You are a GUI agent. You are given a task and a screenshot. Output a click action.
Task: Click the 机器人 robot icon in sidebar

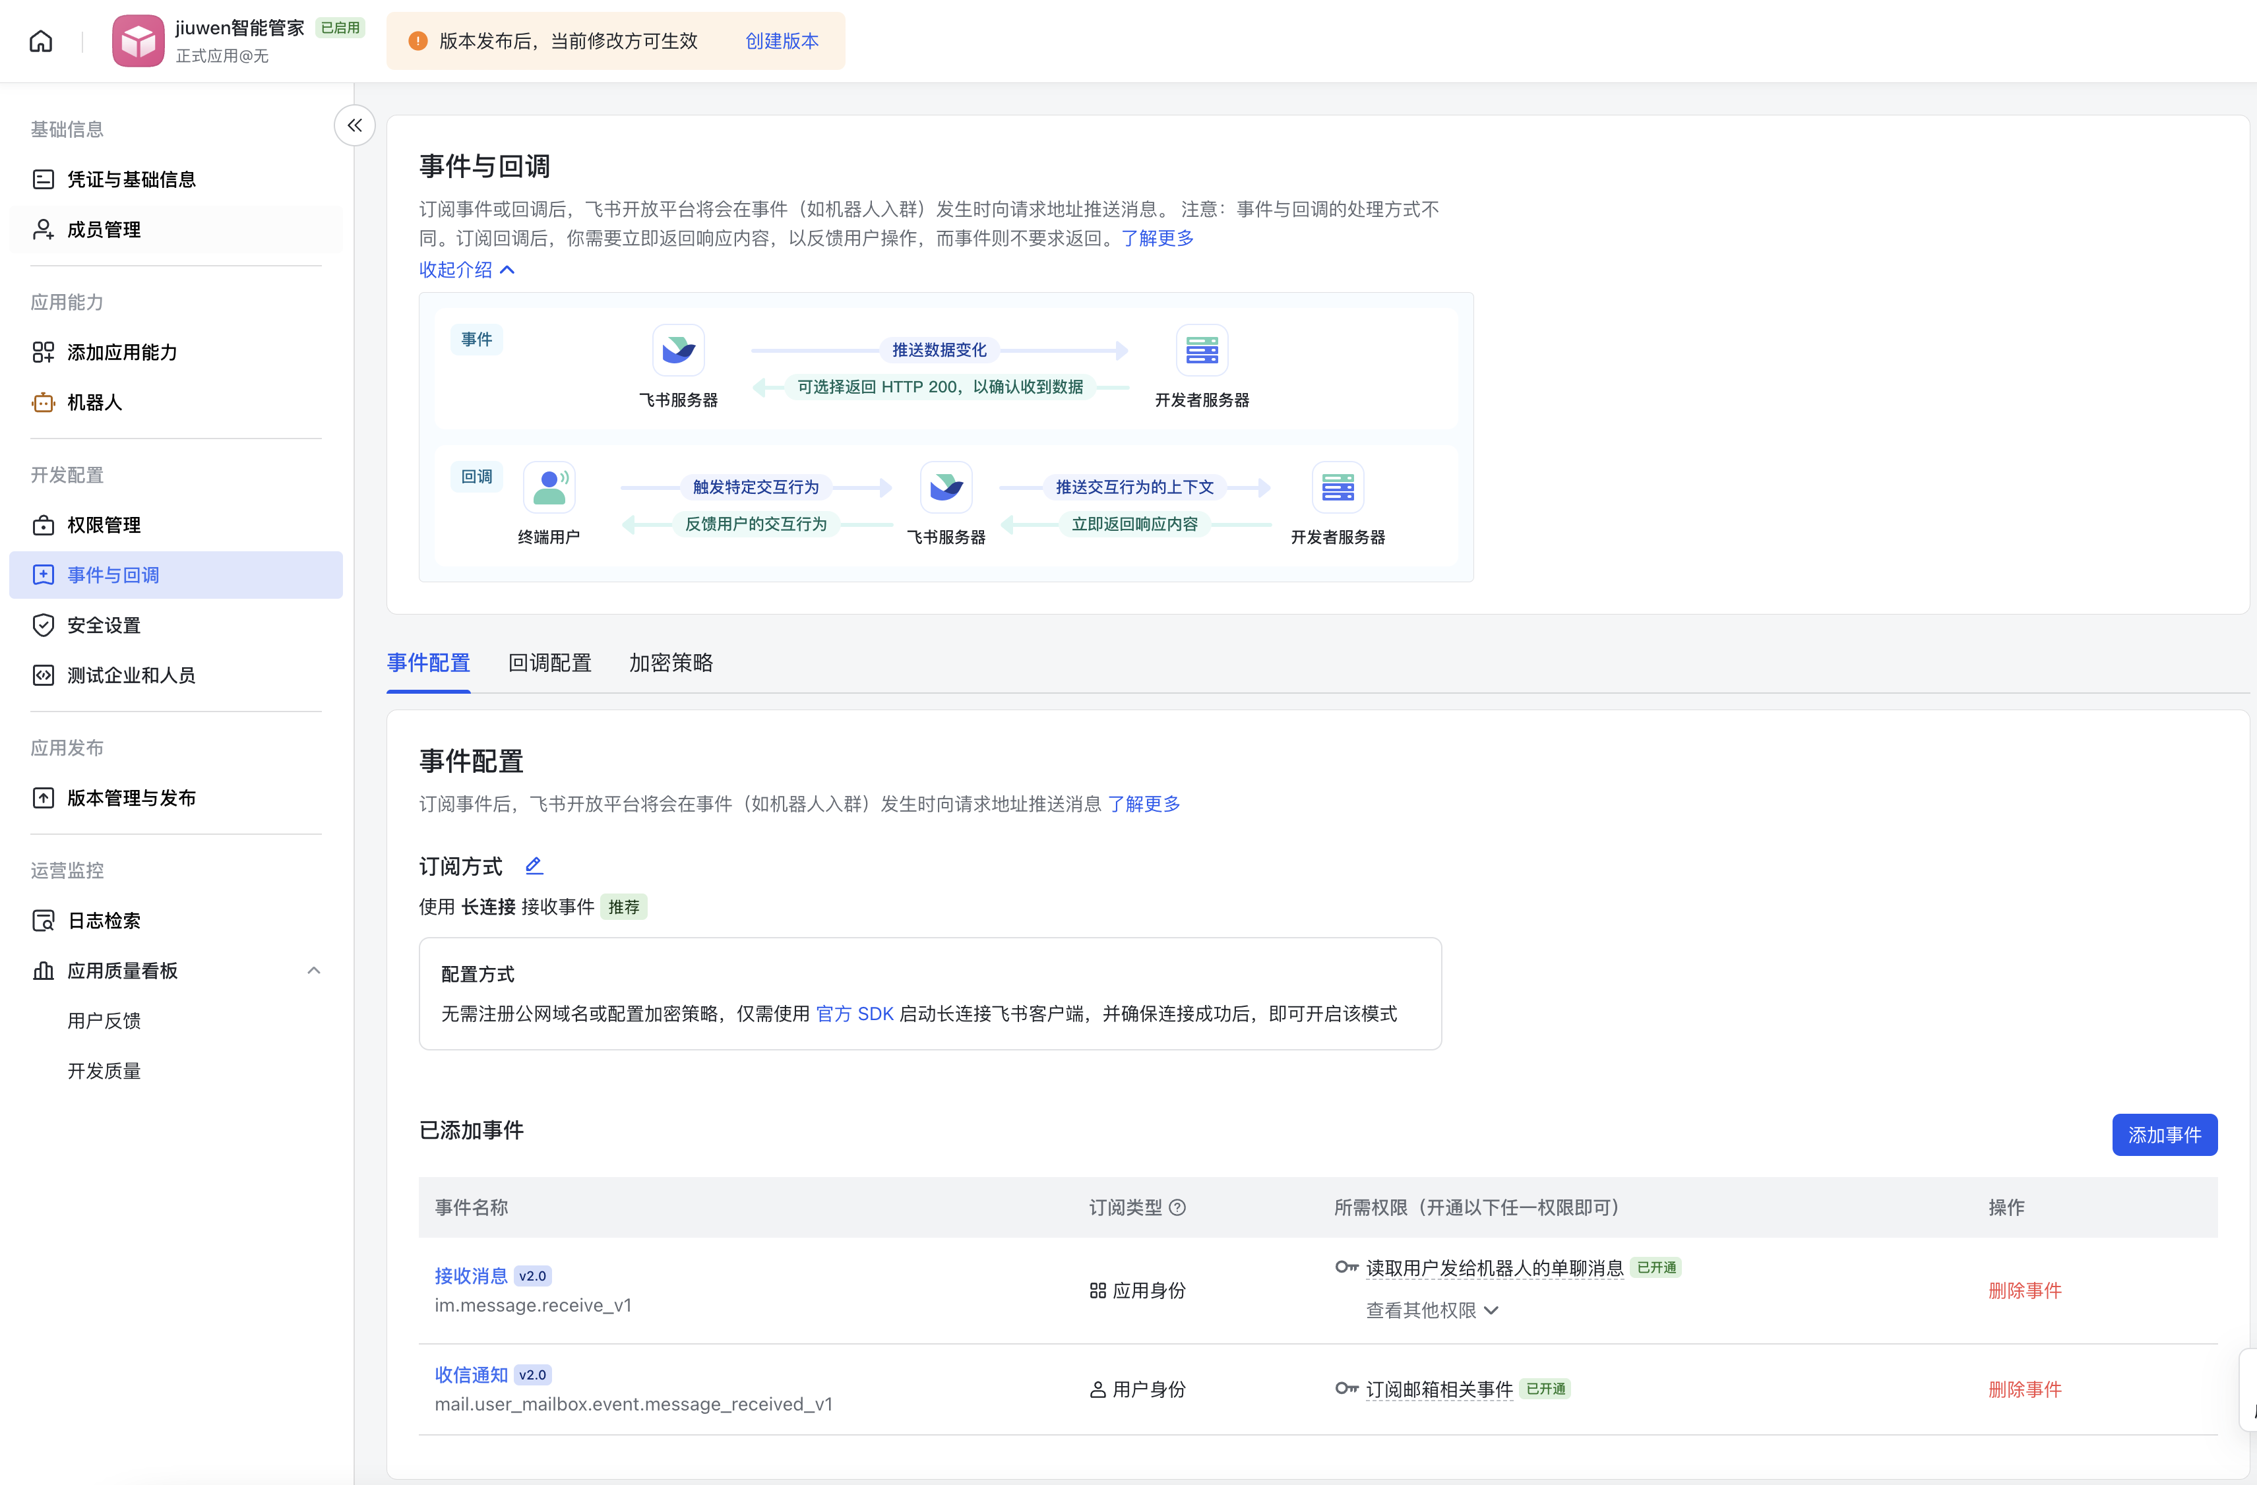pos(44,402)
